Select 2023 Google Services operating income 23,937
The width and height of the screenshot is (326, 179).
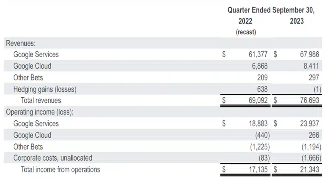[309, 124]
